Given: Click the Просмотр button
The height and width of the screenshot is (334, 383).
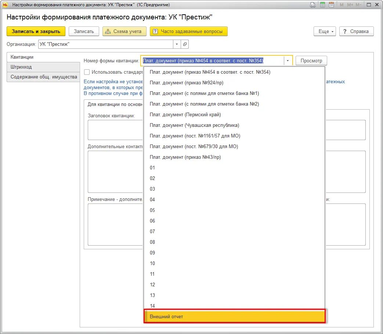Looking at the screenshot, I should click(x=311, y=61).
